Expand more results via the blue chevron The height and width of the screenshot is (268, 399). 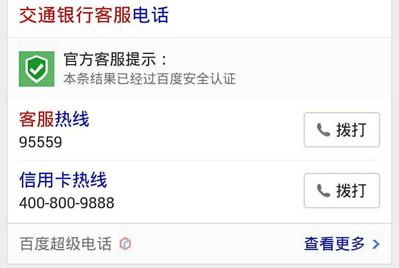(x=376, y=244)
